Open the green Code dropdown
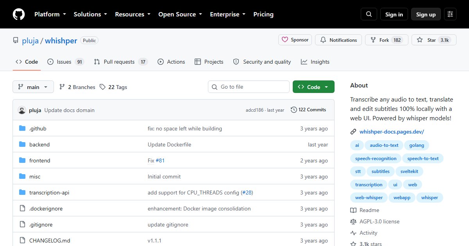469x246 pixels. [313, 87]
